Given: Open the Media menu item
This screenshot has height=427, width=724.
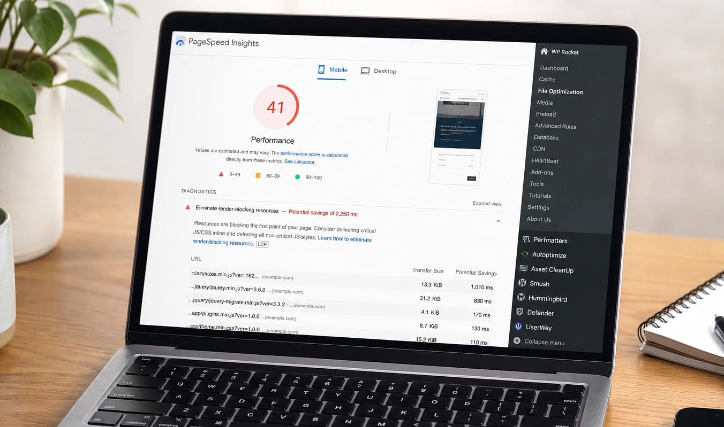Looking at the screenshot, I should click(545, 102).
